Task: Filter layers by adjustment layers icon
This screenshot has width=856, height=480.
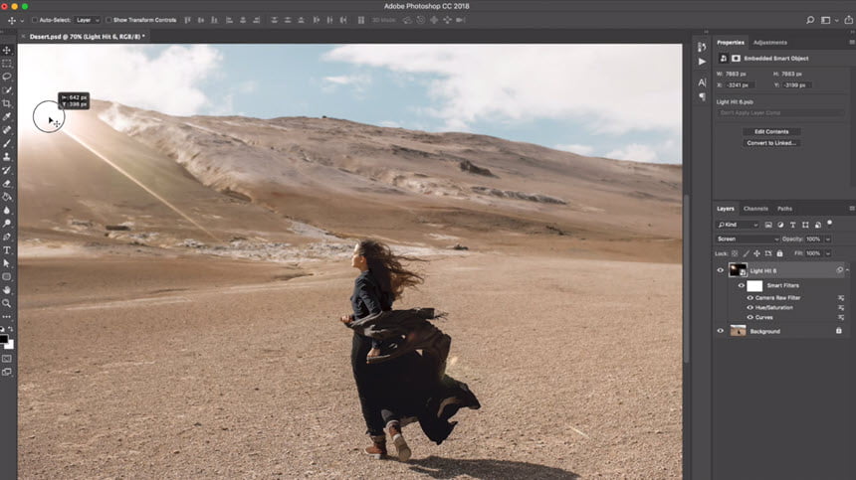Action: 780,225
